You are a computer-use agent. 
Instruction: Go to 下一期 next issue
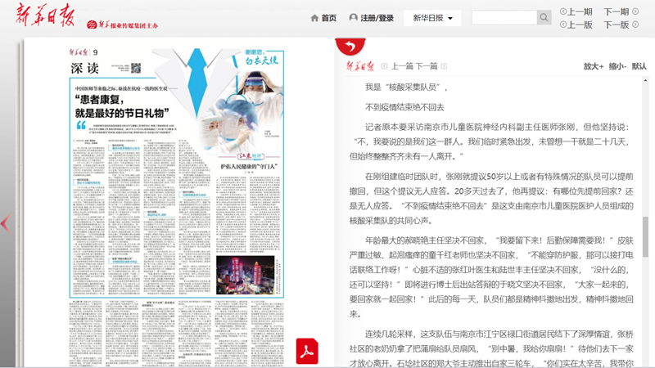point(617,11)
